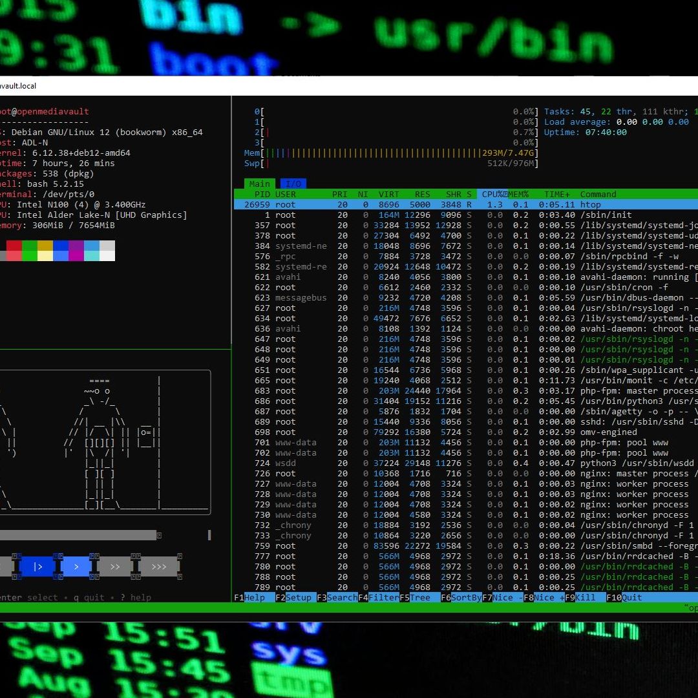Open F6 SortBy in htop footer
The image size is (698, 698).
point(461,597)
